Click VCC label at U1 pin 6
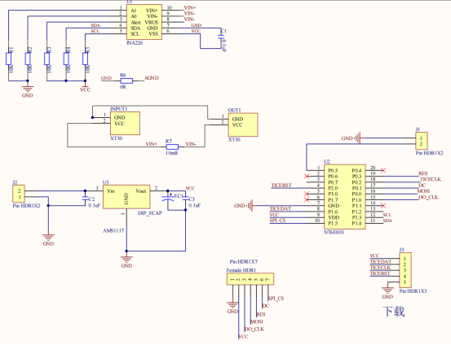The image size is (451, 345). (196, 31)
